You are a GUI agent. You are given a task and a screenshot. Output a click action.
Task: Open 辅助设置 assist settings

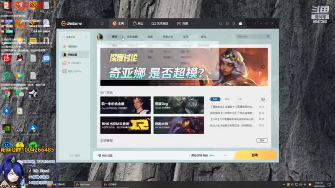point(106,155)
